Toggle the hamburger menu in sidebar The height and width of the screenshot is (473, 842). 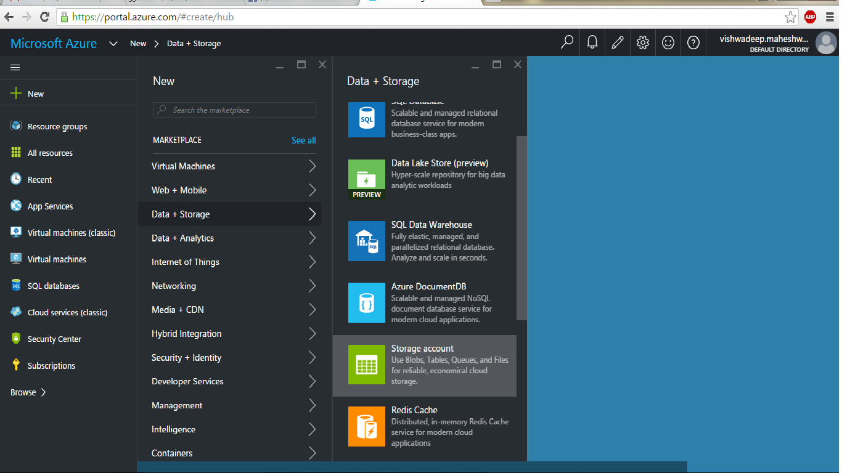(x=15, y=68)
